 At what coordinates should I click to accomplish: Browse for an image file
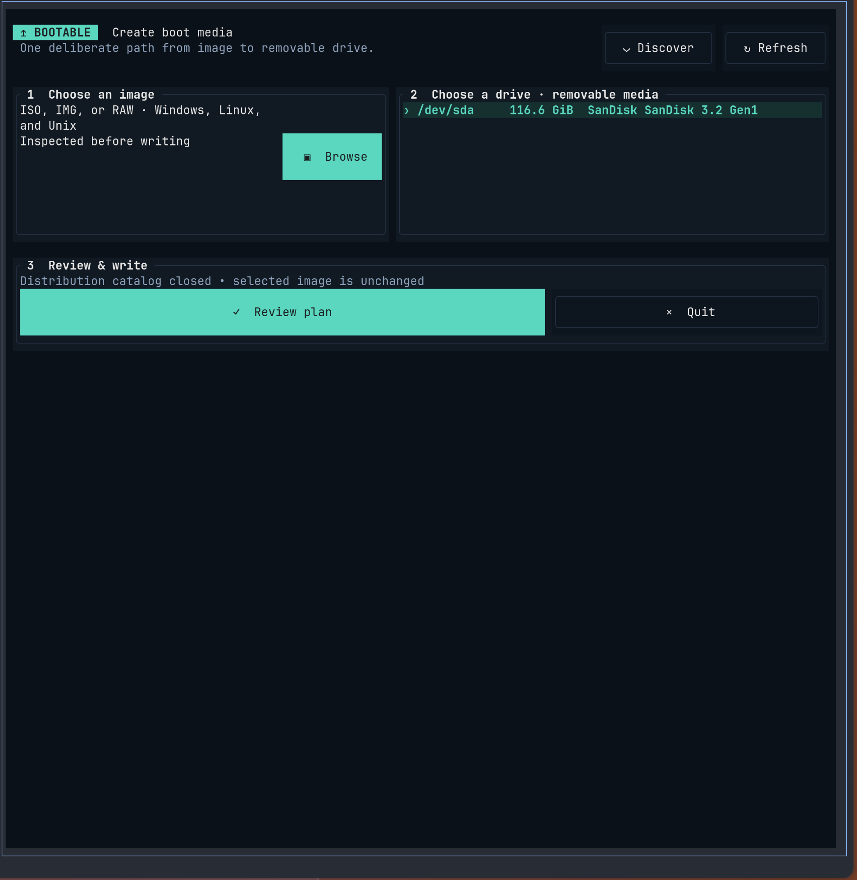tap(332, 157)
